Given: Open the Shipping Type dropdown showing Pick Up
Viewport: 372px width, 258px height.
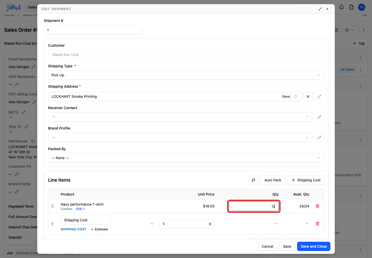Looking at the screenshot, I should pos(186,75).
